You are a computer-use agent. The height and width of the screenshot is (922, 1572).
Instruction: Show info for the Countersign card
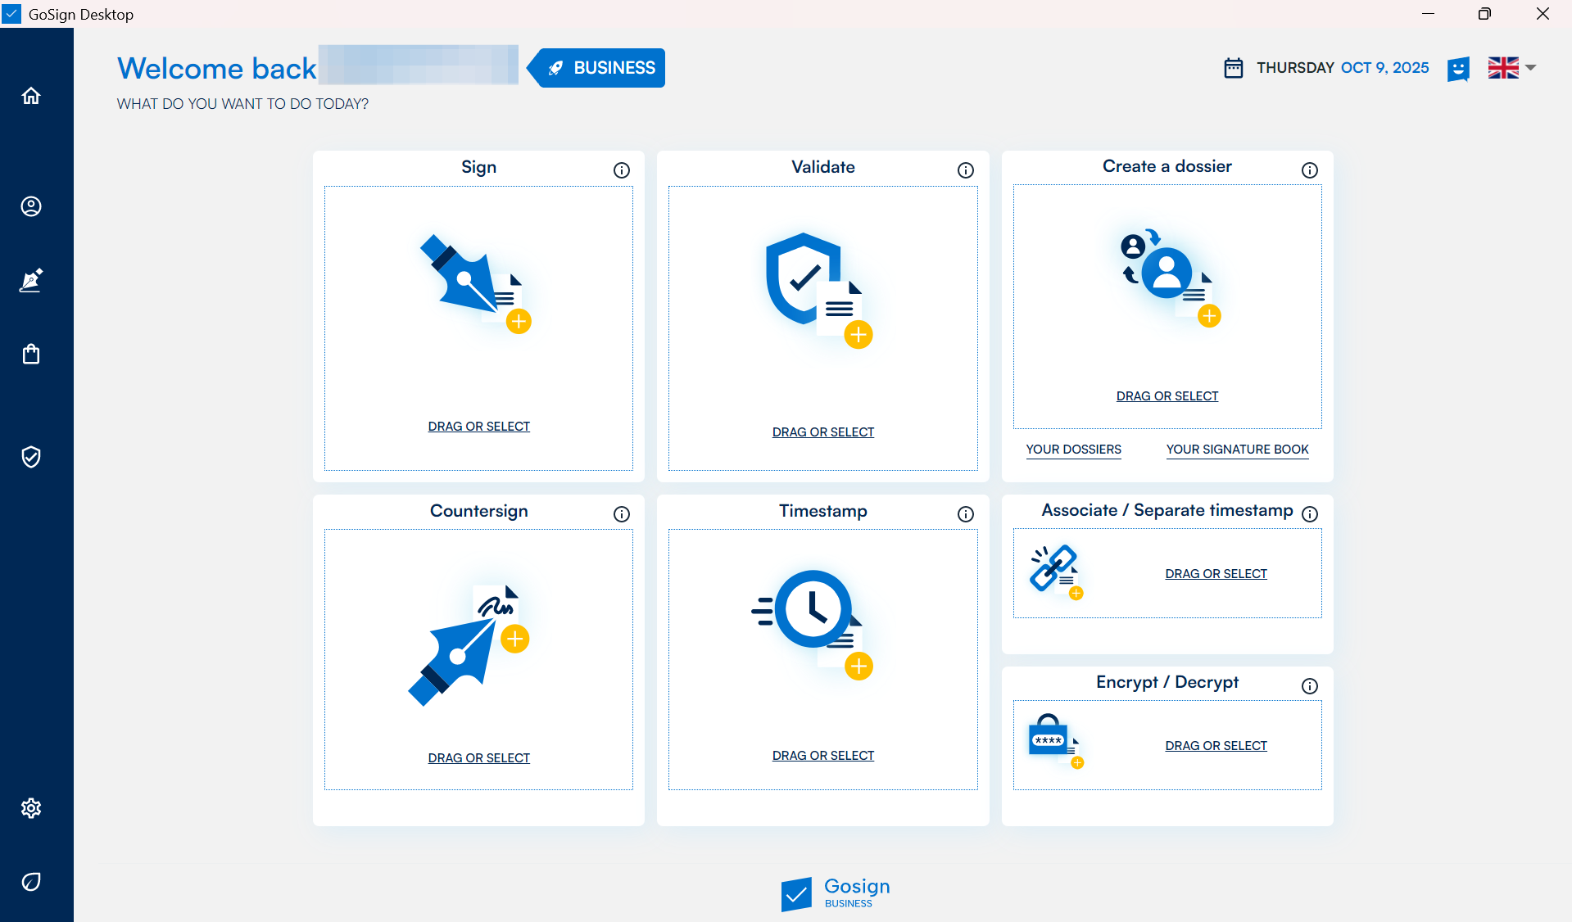[x=622, y=514]
